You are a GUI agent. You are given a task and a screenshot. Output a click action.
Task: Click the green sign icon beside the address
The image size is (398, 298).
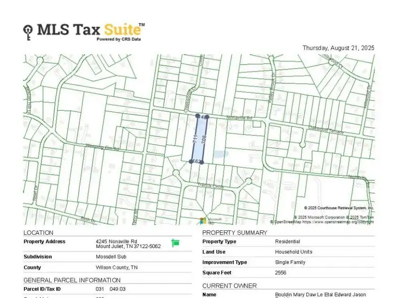[x=175, y=242]
